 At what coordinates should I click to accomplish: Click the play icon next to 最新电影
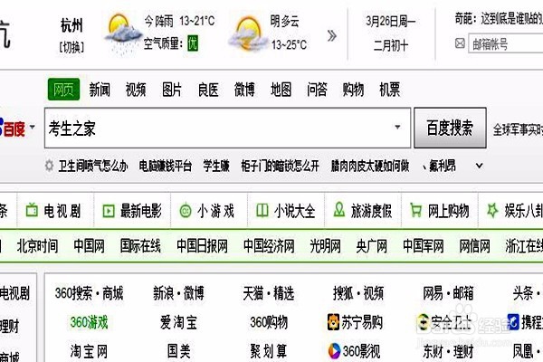(x=109, y=211)
